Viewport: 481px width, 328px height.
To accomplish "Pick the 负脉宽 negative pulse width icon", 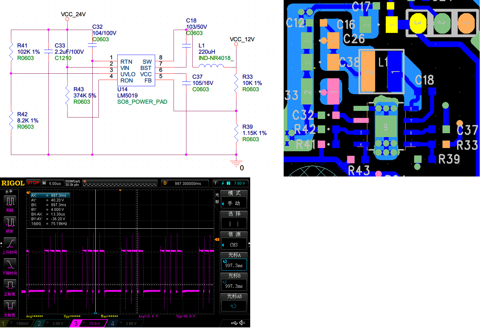I will (10, 306).
